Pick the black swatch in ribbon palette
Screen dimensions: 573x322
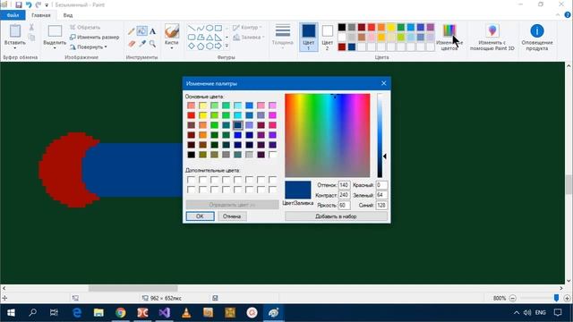click(x=342, y=28)
